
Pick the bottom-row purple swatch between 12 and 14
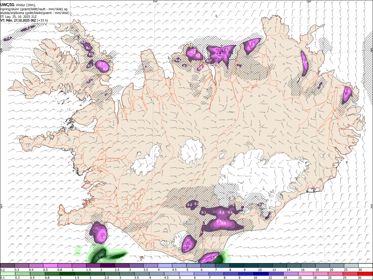coord(276,274)
